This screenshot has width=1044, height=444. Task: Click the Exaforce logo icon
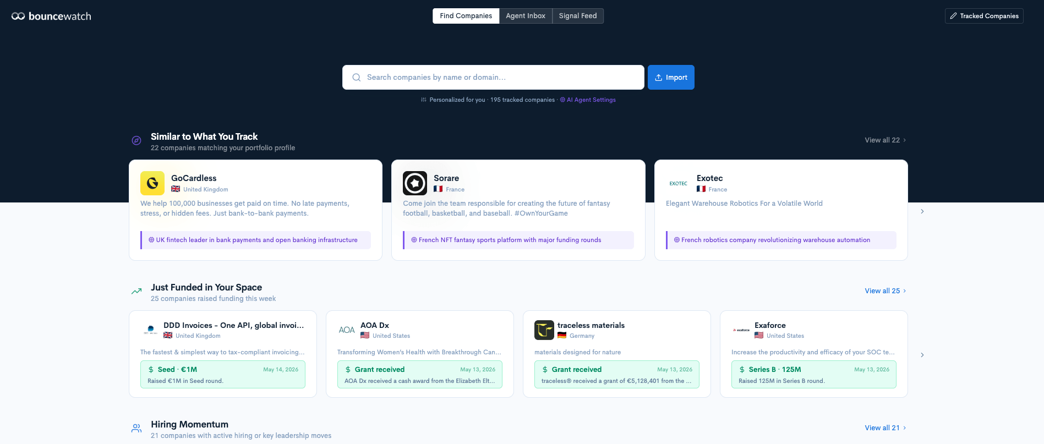coord(741,330)
